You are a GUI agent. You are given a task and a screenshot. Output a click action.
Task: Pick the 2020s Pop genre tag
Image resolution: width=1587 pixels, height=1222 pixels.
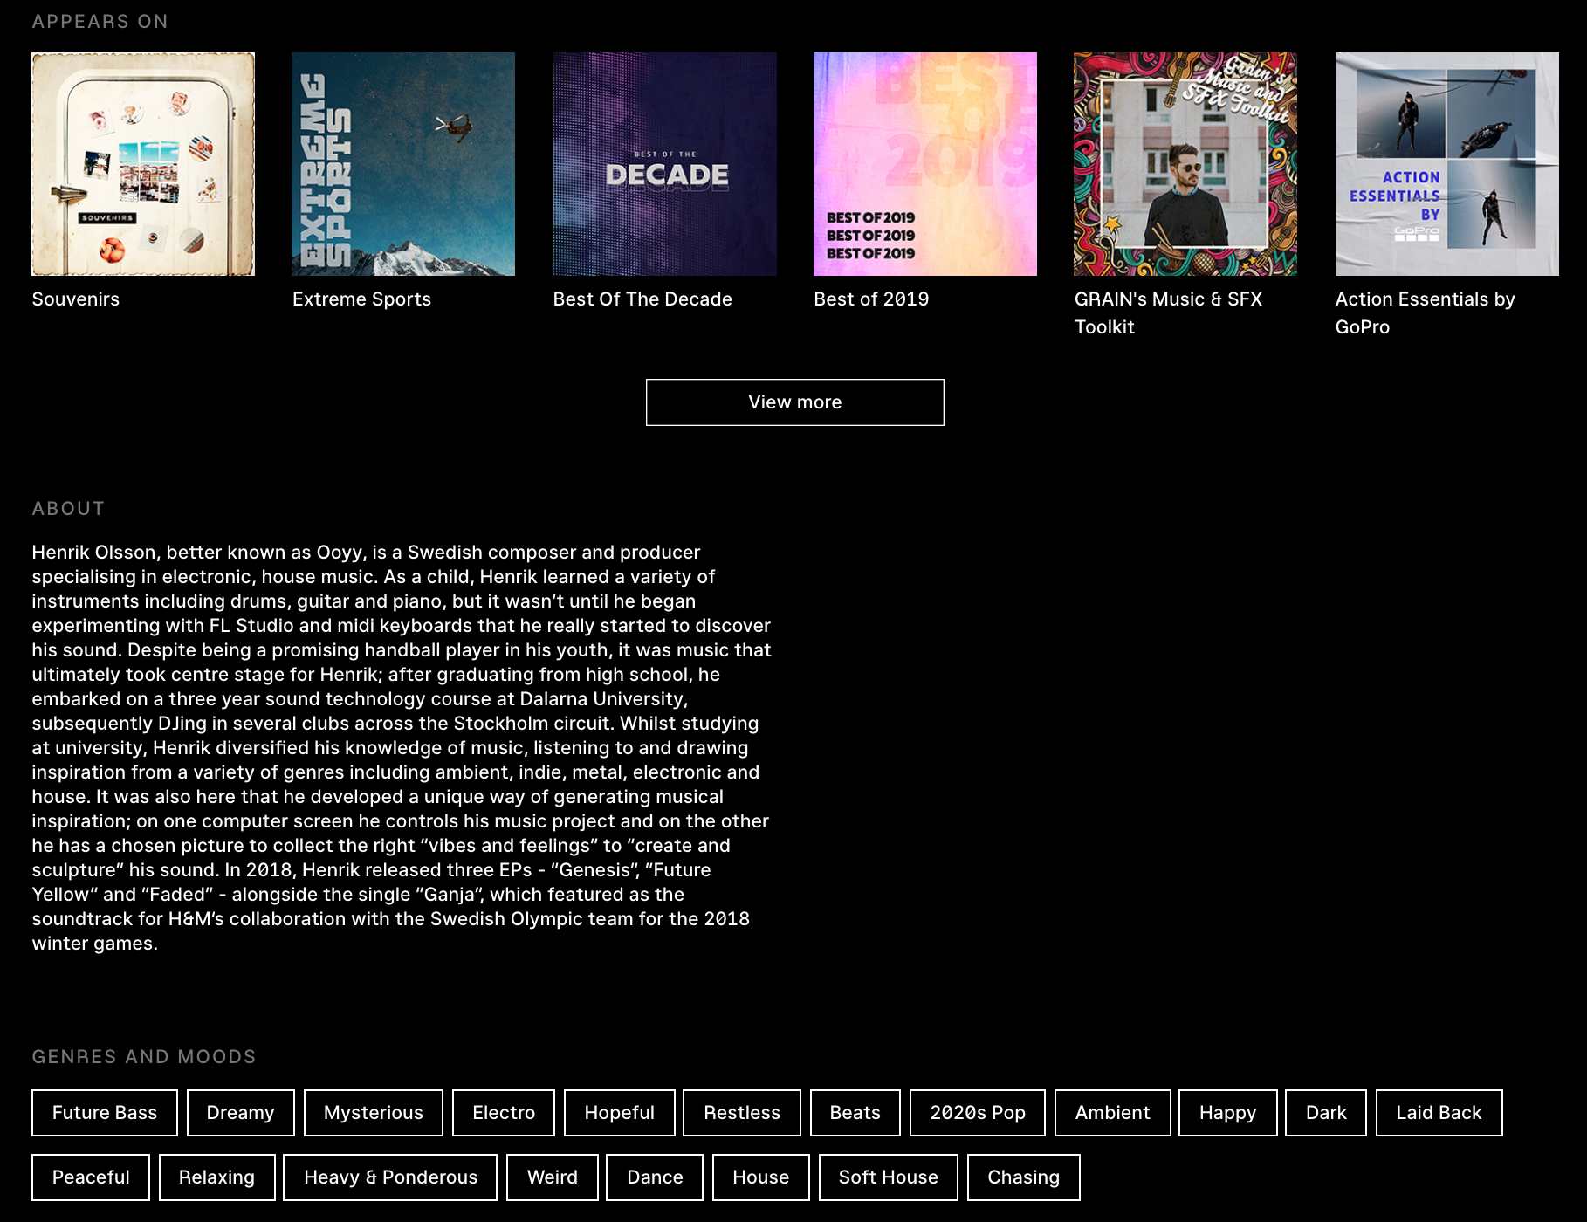coord(977,1113)
